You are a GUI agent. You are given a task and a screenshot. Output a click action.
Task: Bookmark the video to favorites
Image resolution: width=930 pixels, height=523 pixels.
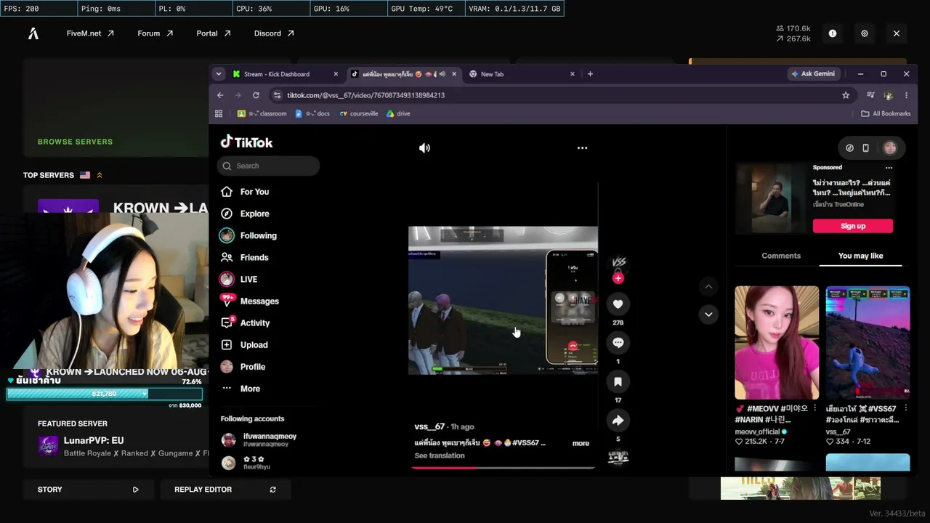(x=618, y=381)
